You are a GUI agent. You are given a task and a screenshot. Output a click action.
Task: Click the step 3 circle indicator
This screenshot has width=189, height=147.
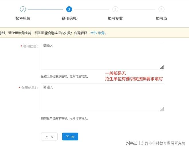(x=115, y=9)
